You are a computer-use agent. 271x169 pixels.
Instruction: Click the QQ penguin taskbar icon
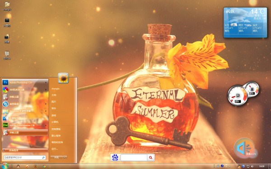click(x=18, y=166)
